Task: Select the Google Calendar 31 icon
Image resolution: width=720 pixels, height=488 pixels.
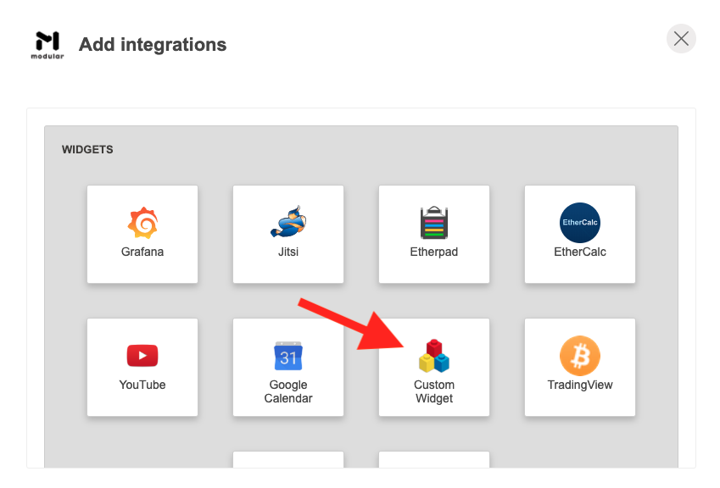Action: (288, 355)
